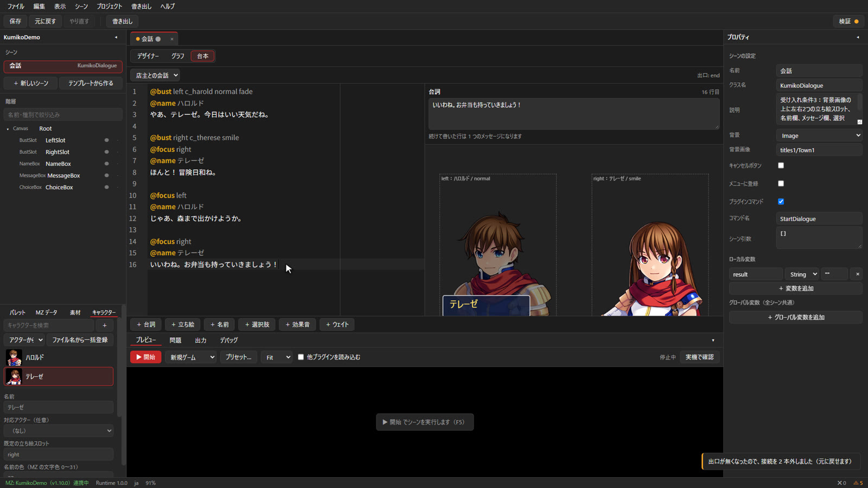Click the テンプレートから作る button
Viewport: 868px width, 488px height.
91,84
